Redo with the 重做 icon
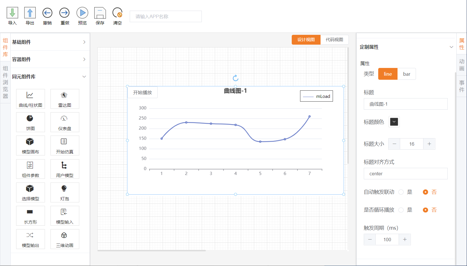 (x=65, y=13)
